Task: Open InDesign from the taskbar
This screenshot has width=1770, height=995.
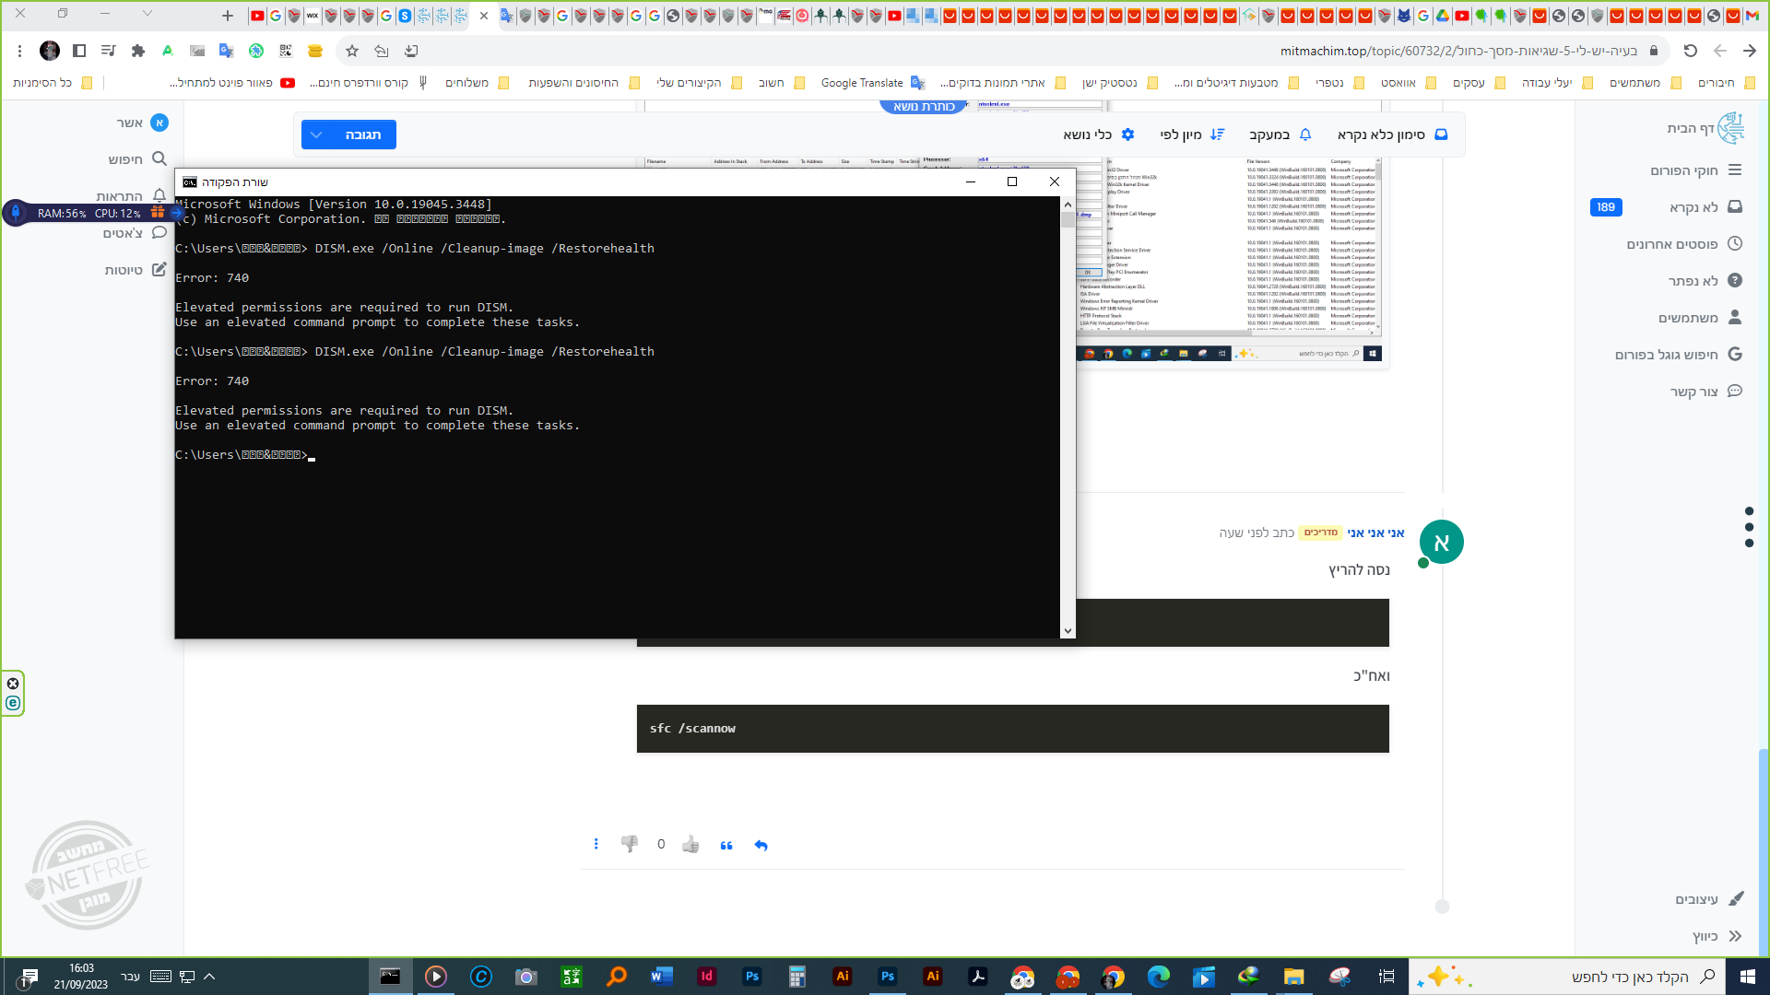Action: click(x=707, y=977)
